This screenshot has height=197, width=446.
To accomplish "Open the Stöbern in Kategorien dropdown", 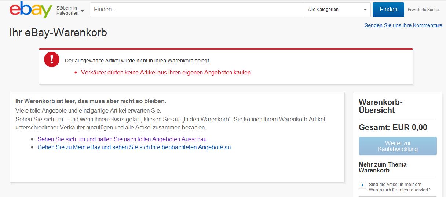I will 70,10.
